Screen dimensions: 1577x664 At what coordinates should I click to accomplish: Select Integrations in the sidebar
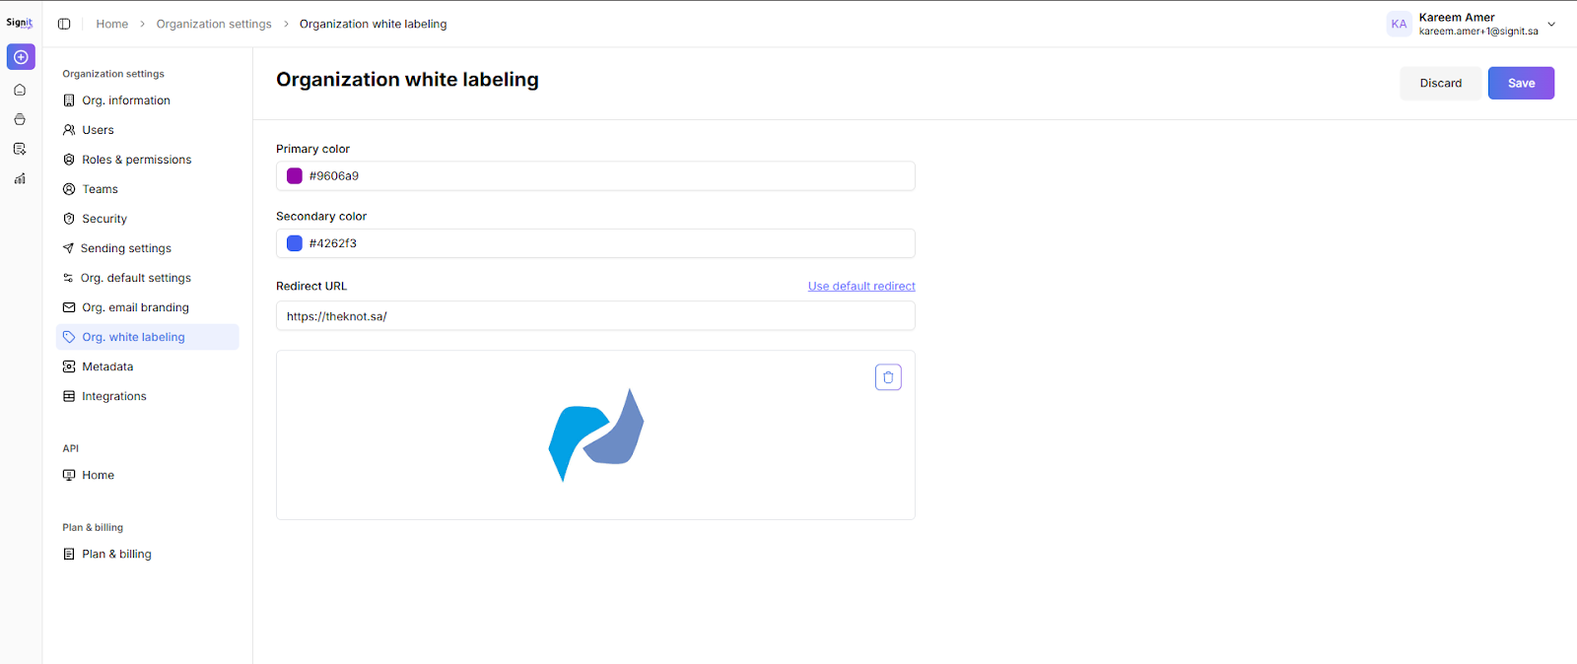pos(113,396)
